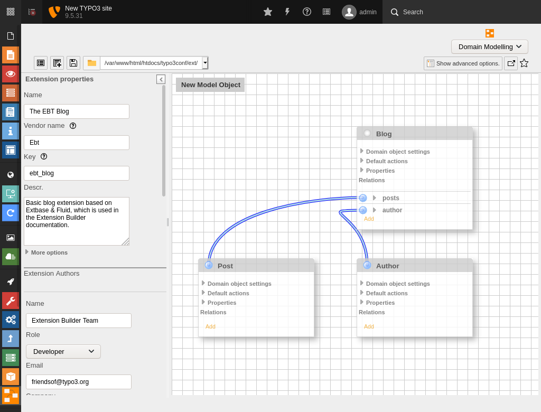Click the properties panel scrollbar
This screenshot has height=412, width=541.
164,141
